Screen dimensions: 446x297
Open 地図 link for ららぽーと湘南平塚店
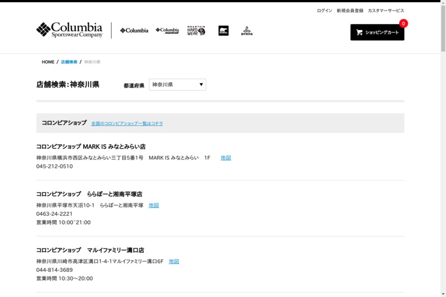[154, 205]
